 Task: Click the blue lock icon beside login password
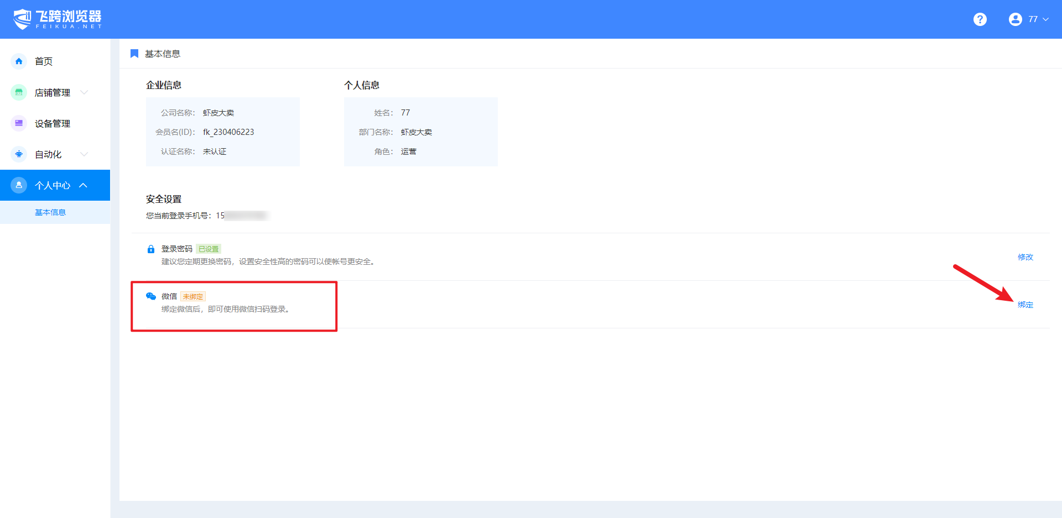point(151,249)
